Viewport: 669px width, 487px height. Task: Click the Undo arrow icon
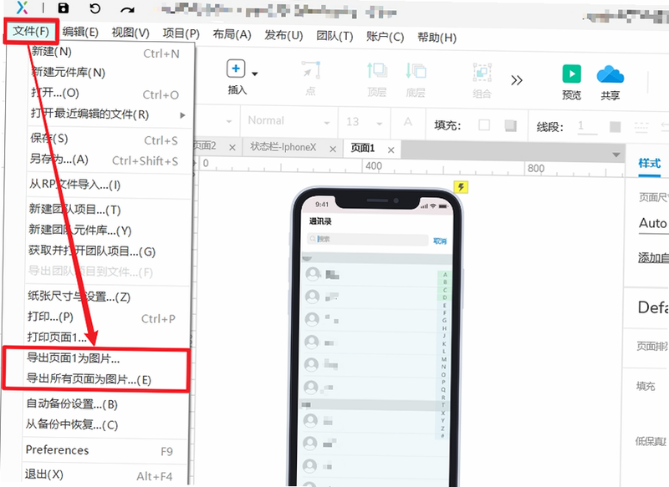coord(94,8)
